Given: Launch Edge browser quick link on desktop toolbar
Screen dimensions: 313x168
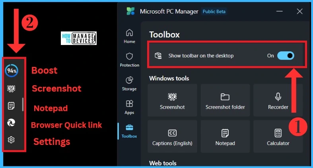Looking at the screenshot, I should tap(11, 123).
